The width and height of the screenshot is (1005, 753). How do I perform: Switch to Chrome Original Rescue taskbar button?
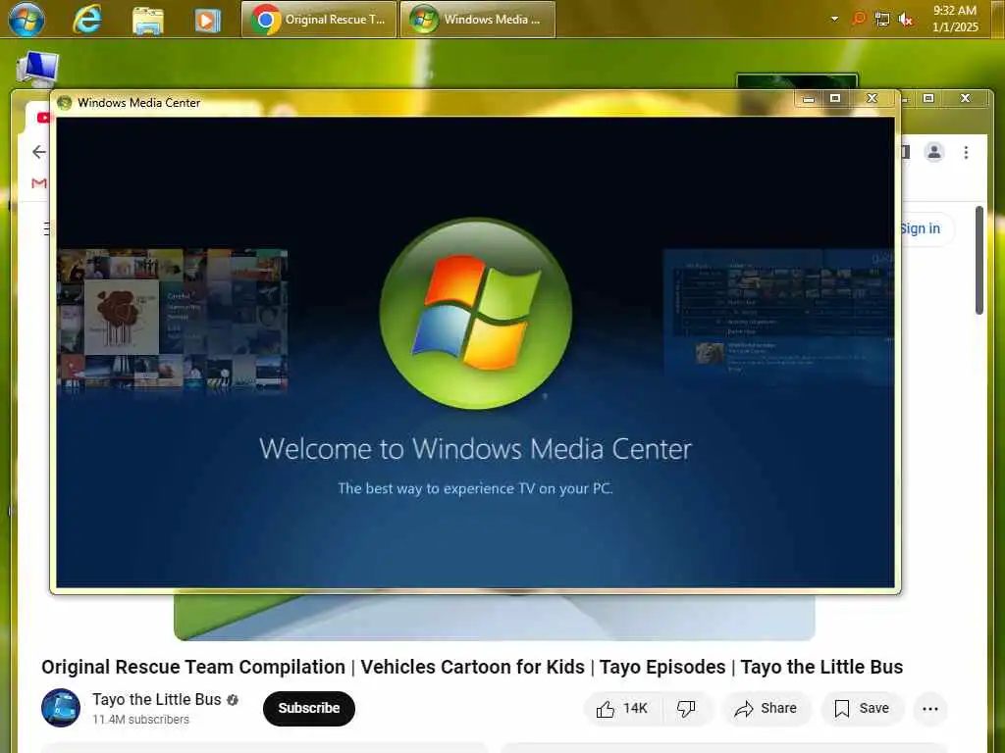[x=319, y=20]
